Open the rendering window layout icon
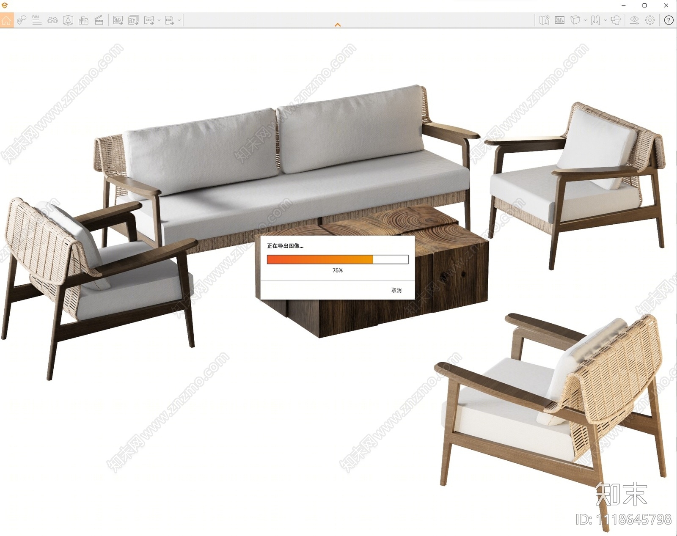The height and width of the screenshot is (536, 677). (x=560, y=20)
